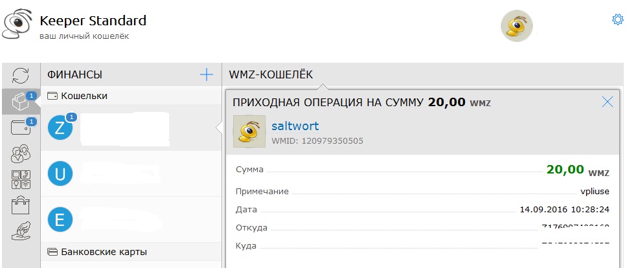Close the incoming operation popup

point(608,102)
